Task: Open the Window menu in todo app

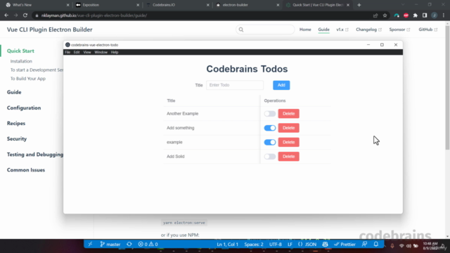Action: (x=101, y=52)
